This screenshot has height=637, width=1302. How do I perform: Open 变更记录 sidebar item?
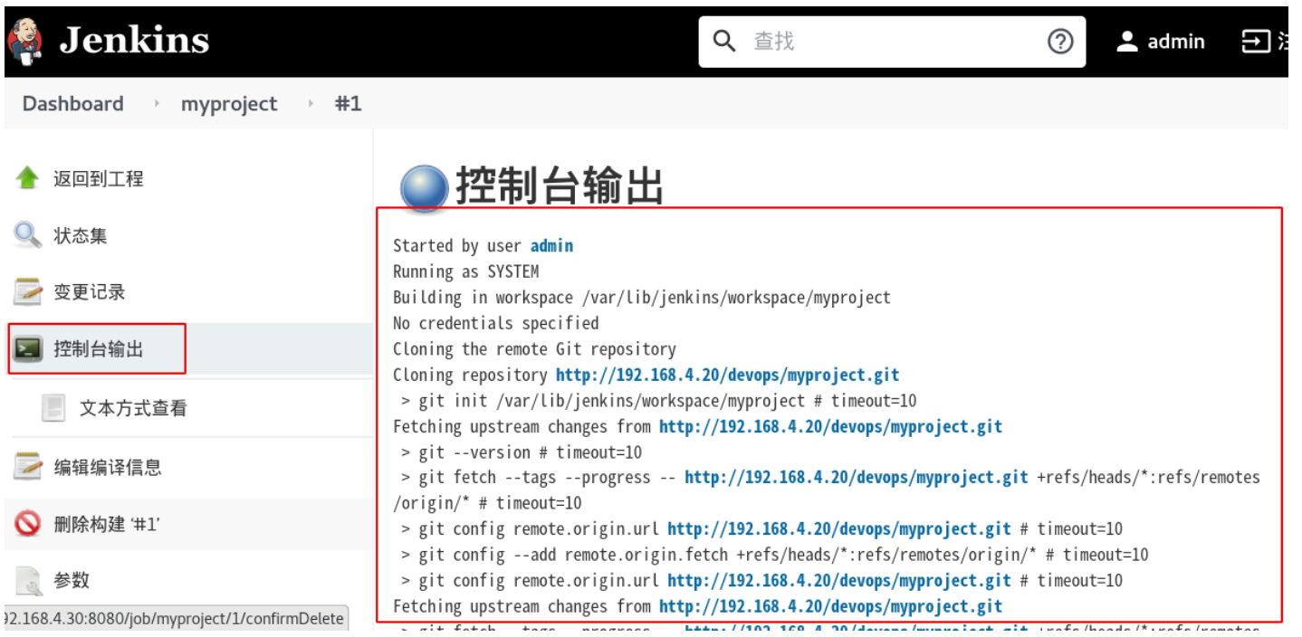(89, 292)
